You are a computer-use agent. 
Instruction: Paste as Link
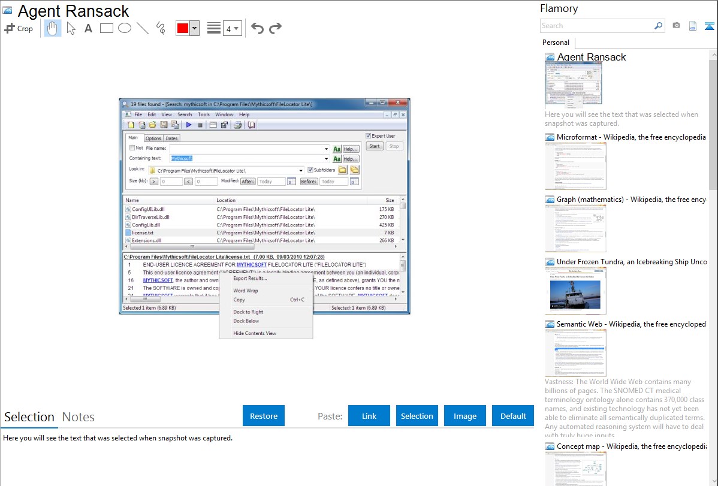(369, 416)
